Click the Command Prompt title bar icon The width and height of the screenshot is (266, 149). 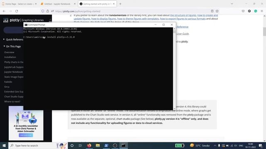coord(26,25)
